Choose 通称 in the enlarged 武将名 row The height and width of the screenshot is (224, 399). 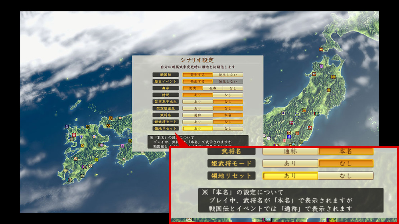(290, 151)
